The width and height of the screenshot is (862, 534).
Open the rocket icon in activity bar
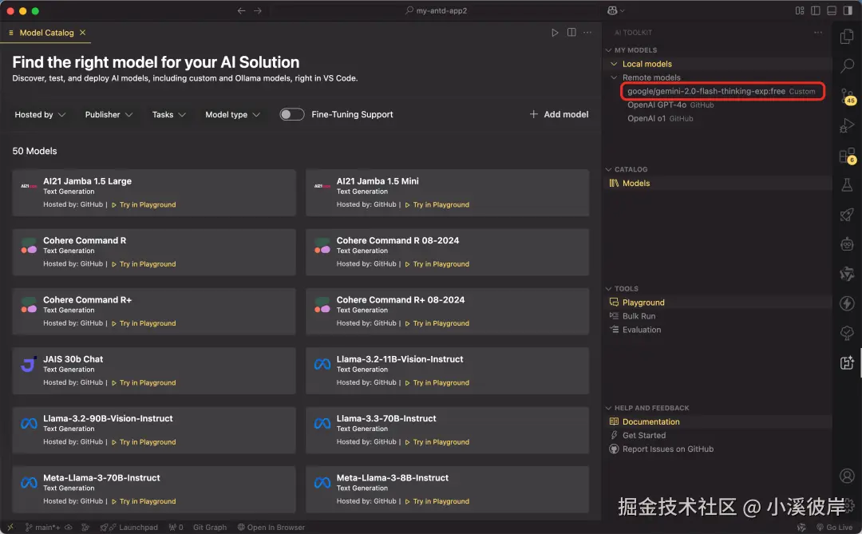[x=847, y=215]
